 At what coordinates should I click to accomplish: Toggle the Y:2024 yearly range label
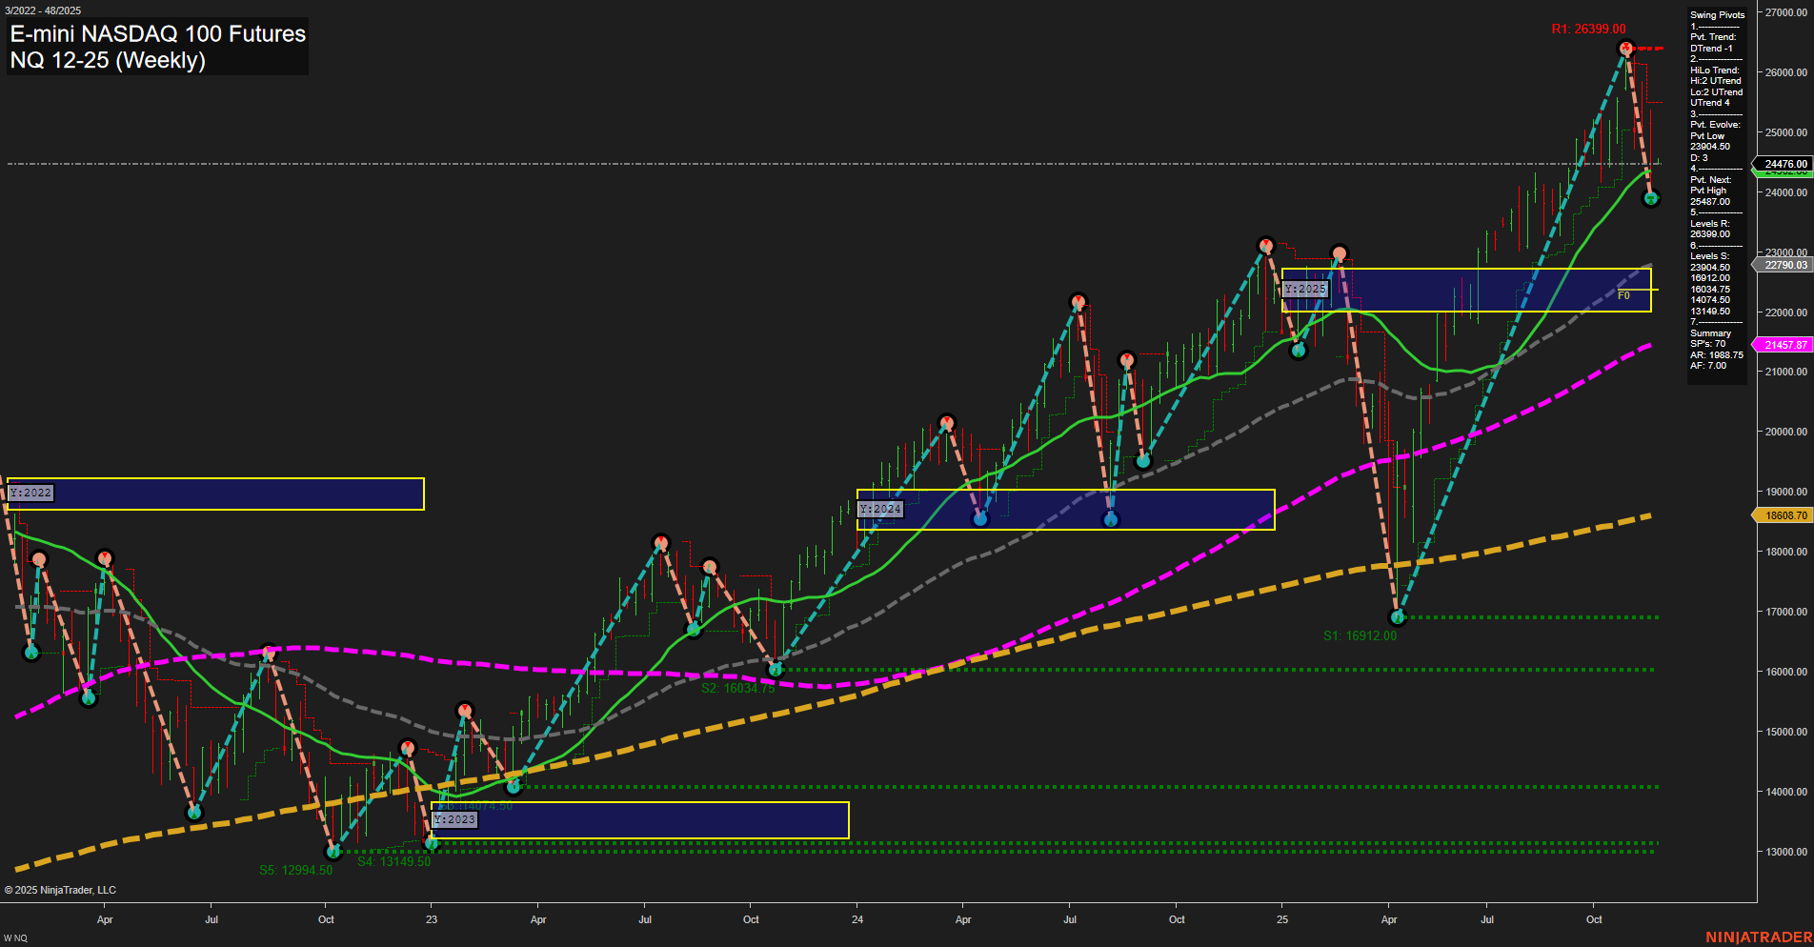(881, 508)
